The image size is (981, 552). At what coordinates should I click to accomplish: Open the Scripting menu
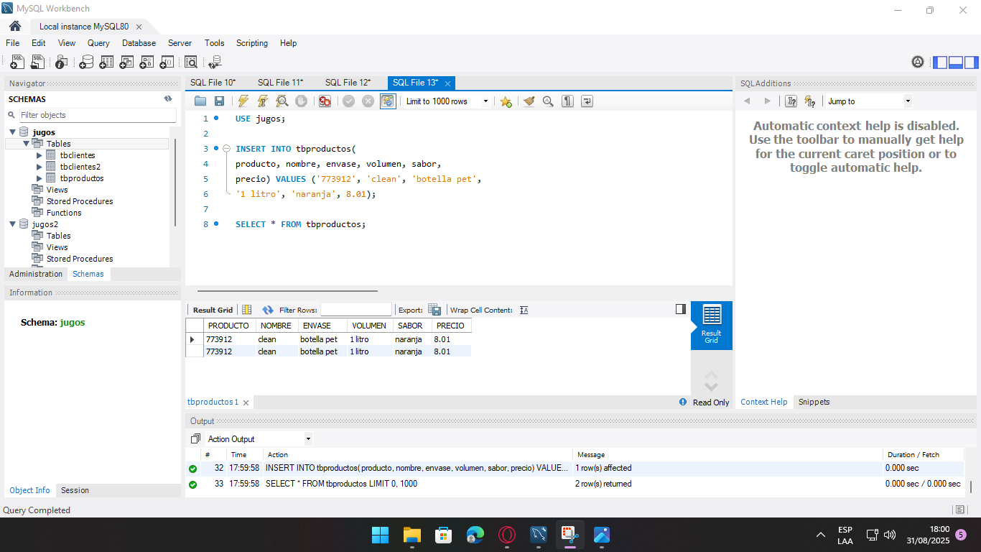(252, 43)
